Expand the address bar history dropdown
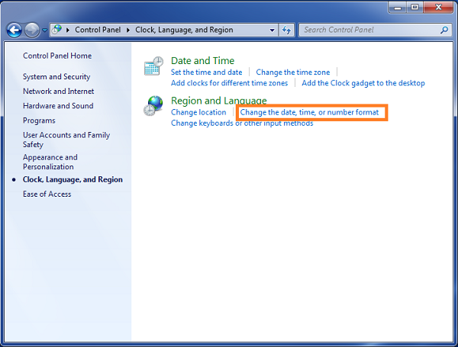Image resolution: width=458 pixels, height=347 pixels. pos(271,31)
